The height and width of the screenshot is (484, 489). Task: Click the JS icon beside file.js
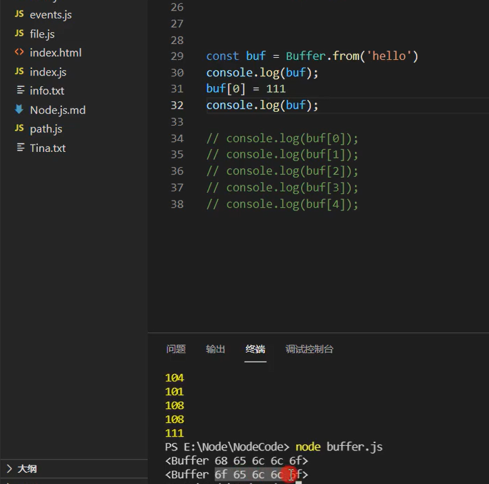[19, 33]
